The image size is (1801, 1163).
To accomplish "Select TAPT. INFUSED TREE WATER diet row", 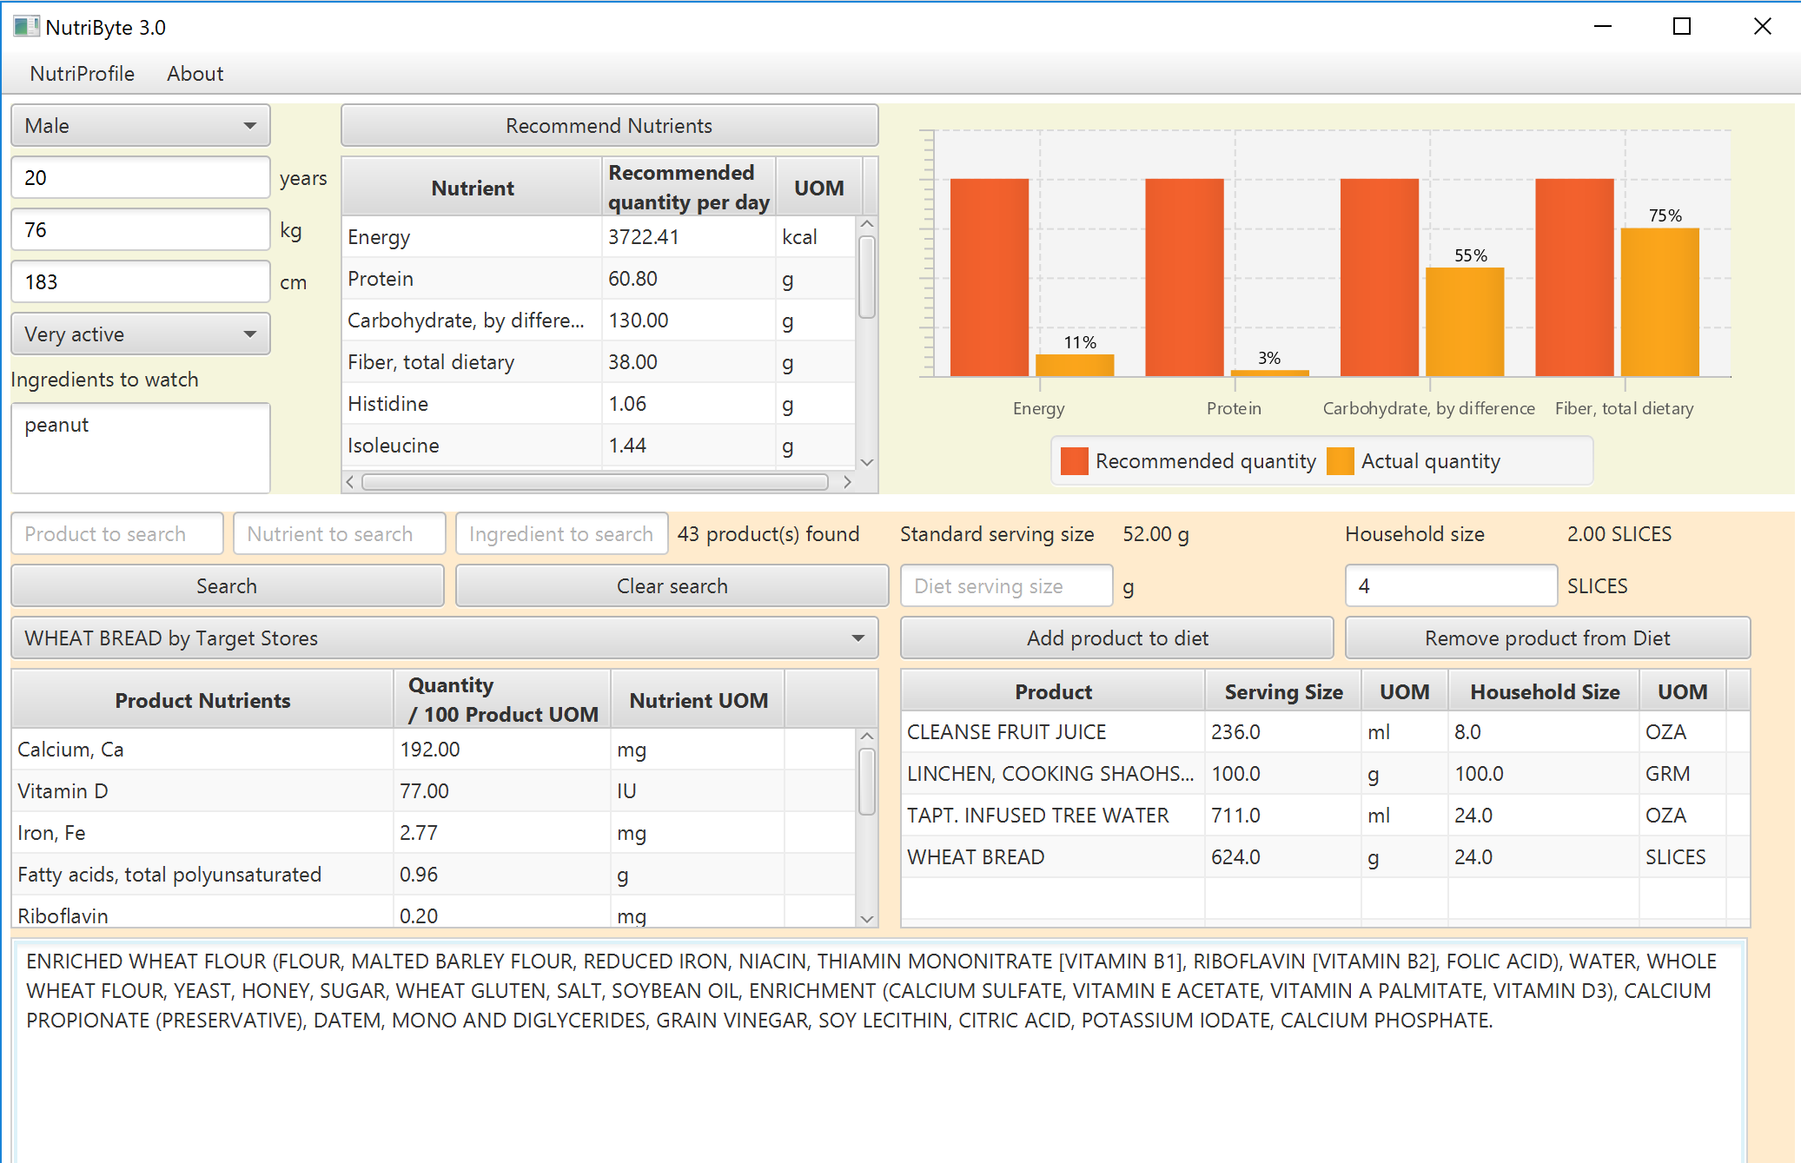I will 1325,816.
